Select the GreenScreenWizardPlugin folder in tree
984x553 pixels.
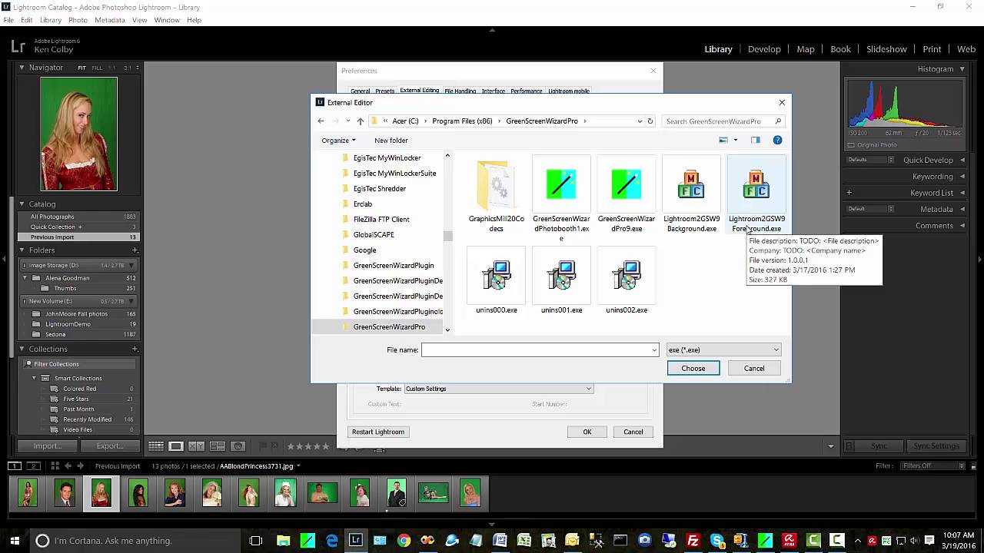[393, 265]
